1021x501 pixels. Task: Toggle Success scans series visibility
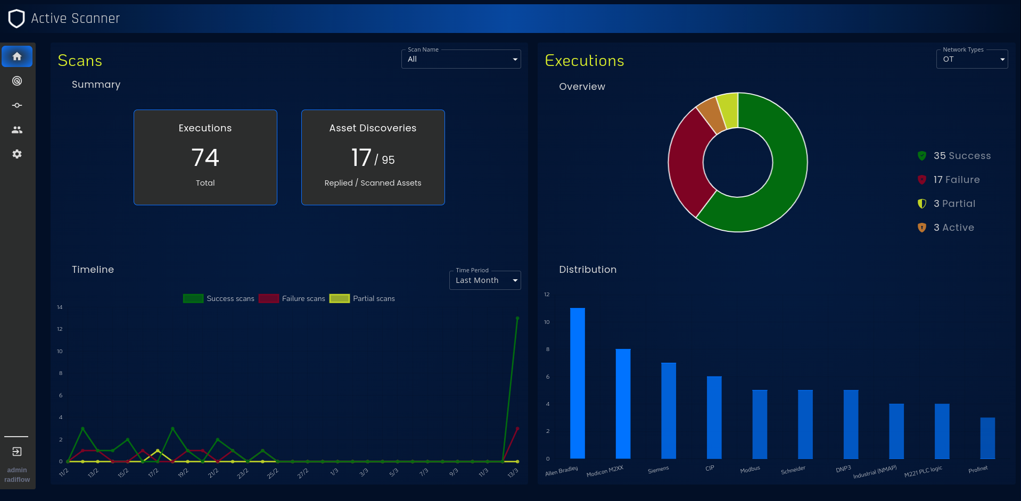pyautogui.click(x=219, y=299)
